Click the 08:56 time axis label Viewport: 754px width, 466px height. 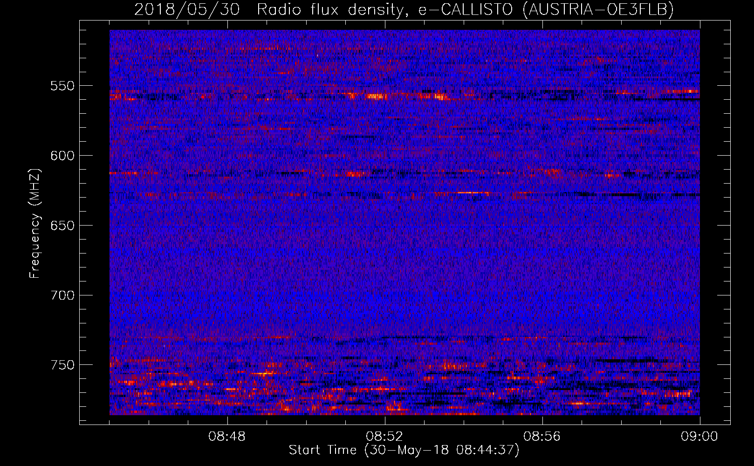coord(542,437)
